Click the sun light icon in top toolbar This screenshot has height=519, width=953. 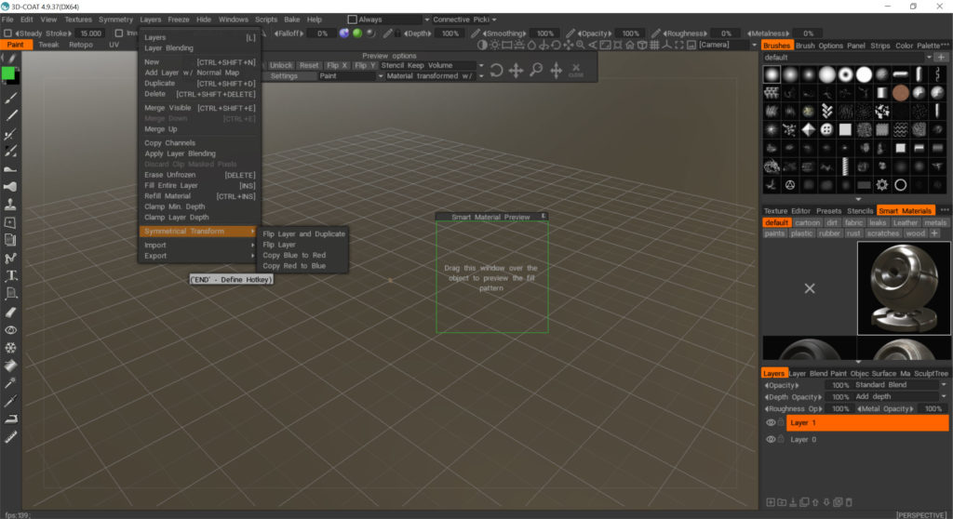click(x=494, y=45)
